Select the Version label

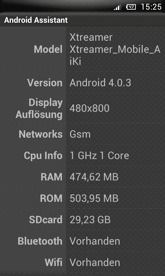coord(45,82)
